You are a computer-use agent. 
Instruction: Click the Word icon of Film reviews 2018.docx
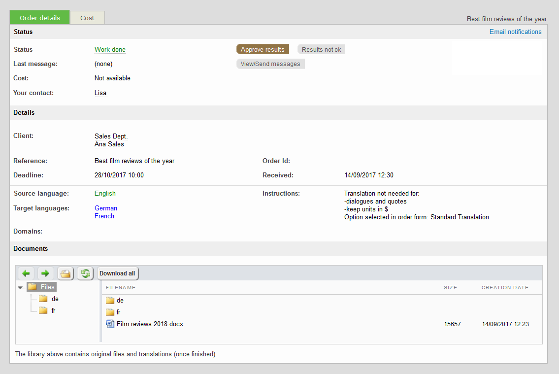[x=110, y=324]
